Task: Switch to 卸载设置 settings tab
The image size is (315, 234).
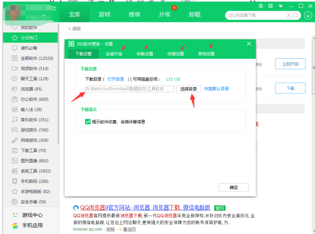Action: pyautogui.click(x=144, y=54)
